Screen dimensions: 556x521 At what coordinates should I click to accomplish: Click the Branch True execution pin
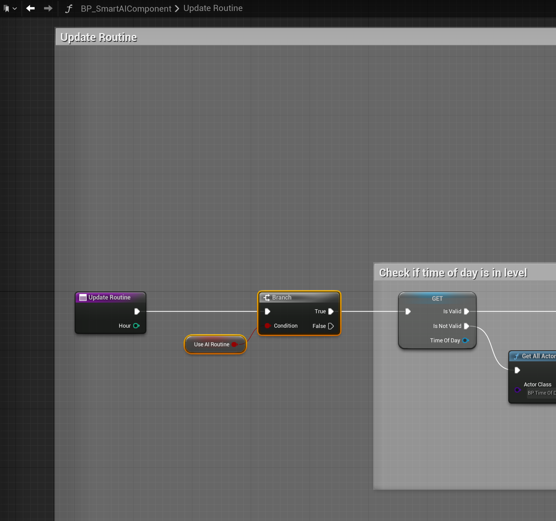331,311
